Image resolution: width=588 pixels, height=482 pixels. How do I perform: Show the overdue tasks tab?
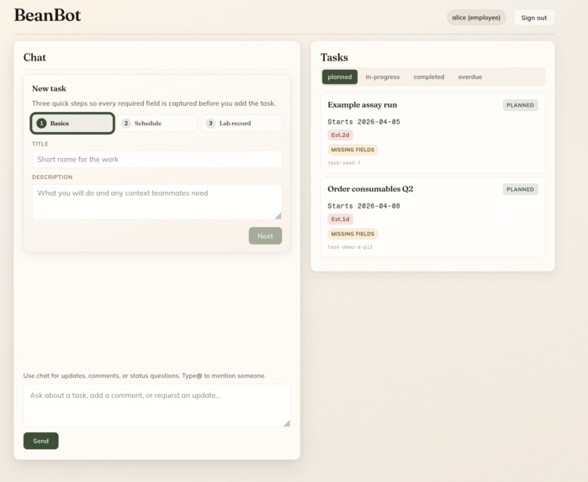coord(470,77)
